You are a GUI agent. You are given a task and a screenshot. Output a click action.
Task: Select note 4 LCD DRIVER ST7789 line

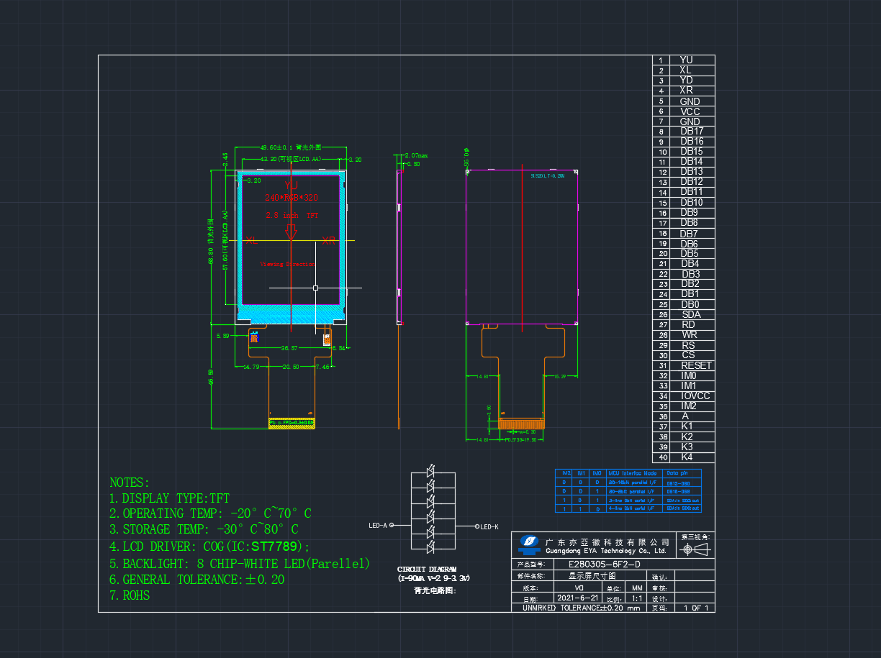click(210, 547)
